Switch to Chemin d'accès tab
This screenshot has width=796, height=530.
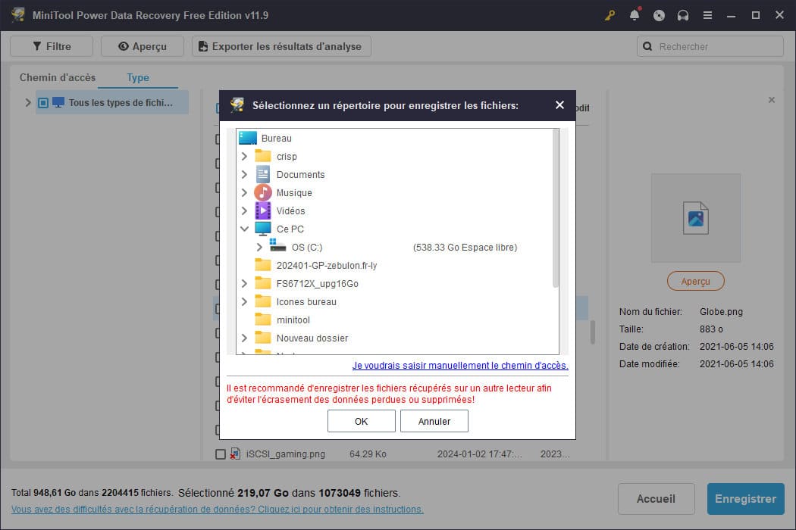tap(58, 77)
